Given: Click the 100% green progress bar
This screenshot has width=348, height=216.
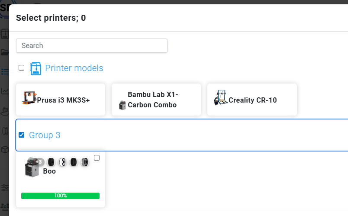Looking at the screenshot, I should 60,196.
